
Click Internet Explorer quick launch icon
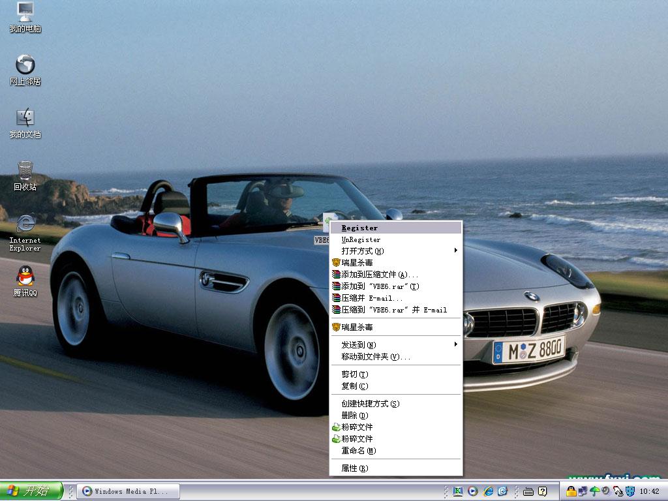click(487, 491)
